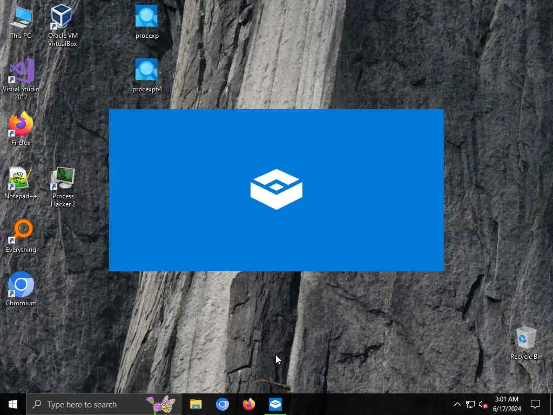553x415 pixels.
Task: Open the This PC desktop icon
Action: click(21, 22)
